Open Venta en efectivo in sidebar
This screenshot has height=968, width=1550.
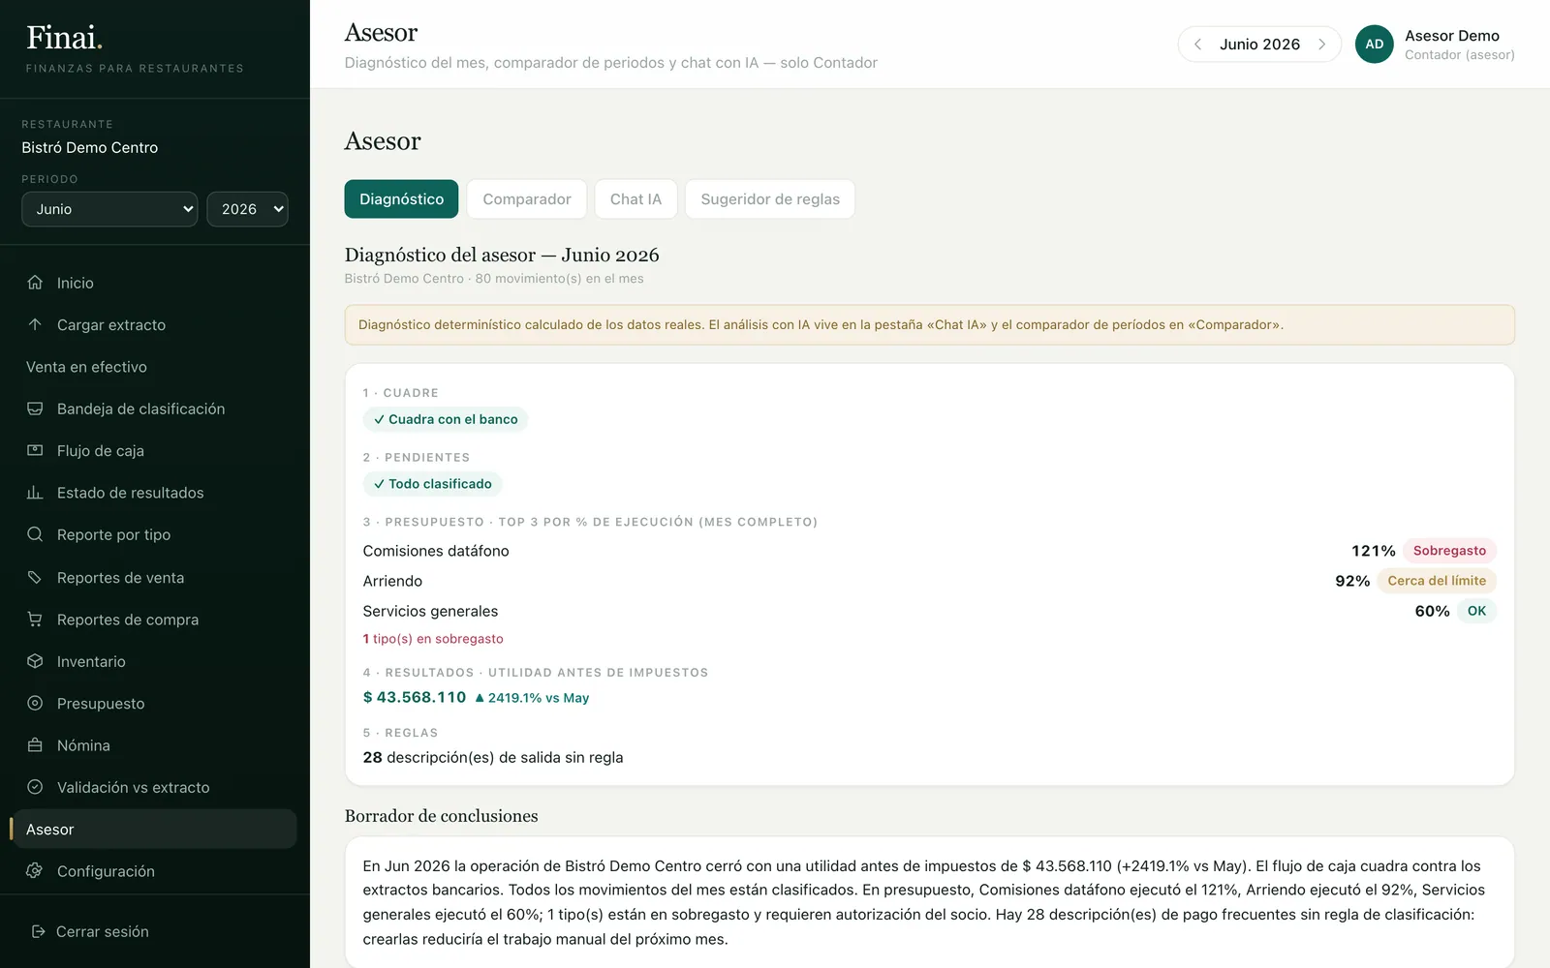pyautogui.click(x=155, y=367)
